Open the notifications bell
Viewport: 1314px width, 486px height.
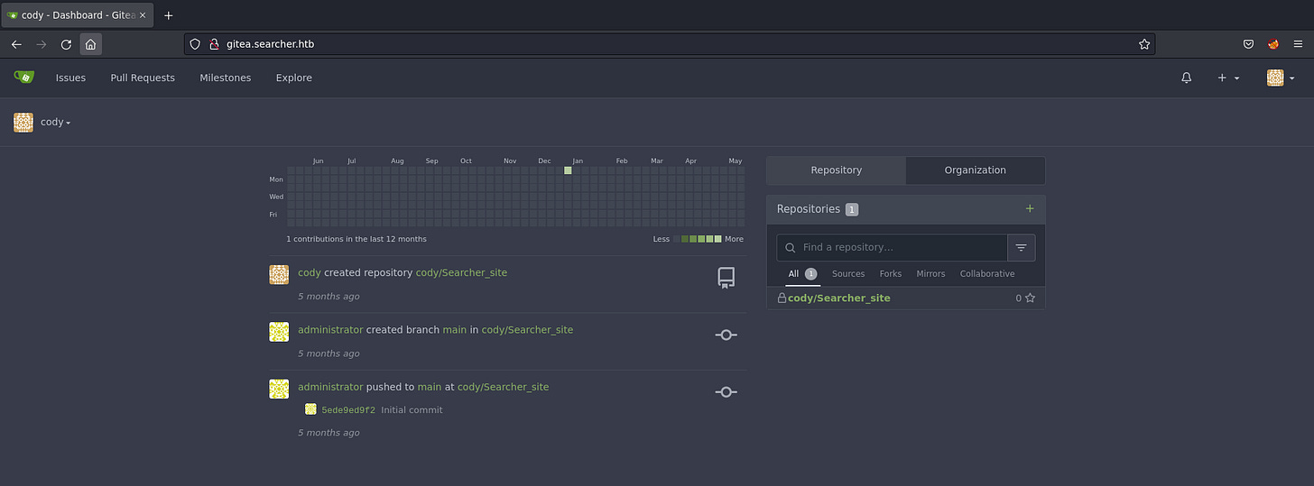click(x=1187, y=78)
